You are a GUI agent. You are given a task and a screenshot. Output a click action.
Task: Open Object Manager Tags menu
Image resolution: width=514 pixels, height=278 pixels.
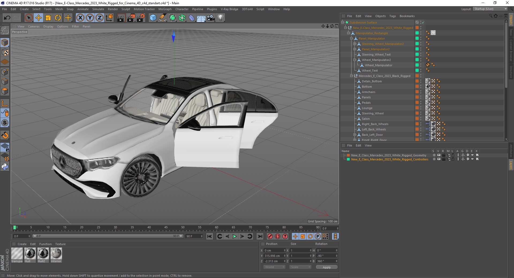click(392, 16)
